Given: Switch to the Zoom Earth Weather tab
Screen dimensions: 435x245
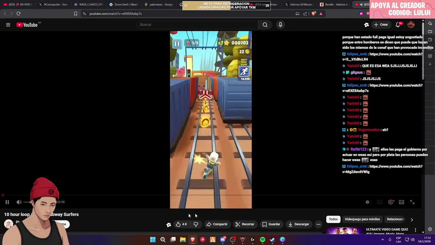Looking at the screenshot, I should [123, 4].
